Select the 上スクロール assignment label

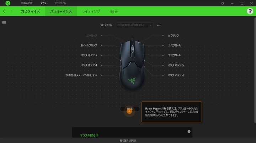tap(174, 45)
